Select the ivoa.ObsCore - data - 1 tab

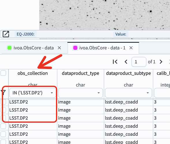(x=102, y=48)
